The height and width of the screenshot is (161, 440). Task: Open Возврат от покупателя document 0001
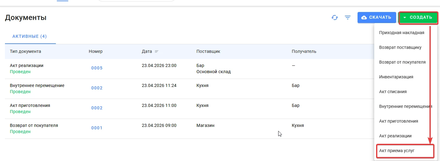click(97, 128)
